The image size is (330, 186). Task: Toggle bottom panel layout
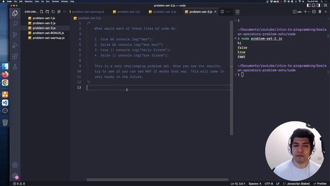coord(313,5)
